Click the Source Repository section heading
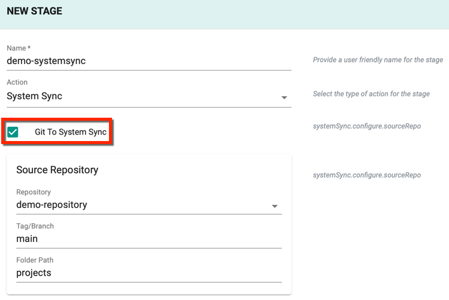This screenshot has width=449, height=300. point(57,170)
